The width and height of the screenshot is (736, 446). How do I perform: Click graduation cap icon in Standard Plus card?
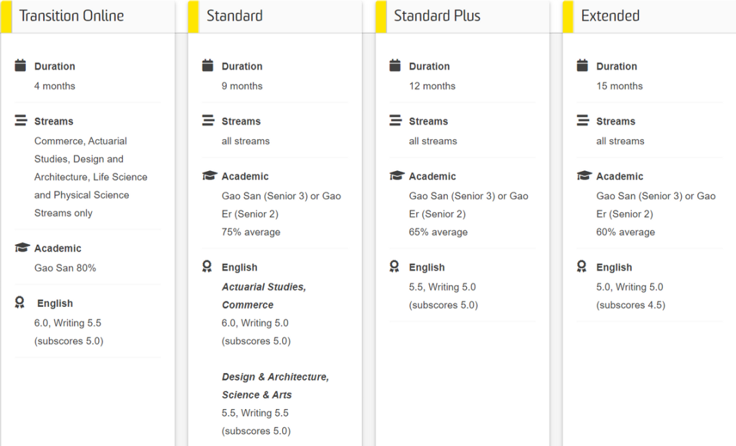(x=397, y=175)
